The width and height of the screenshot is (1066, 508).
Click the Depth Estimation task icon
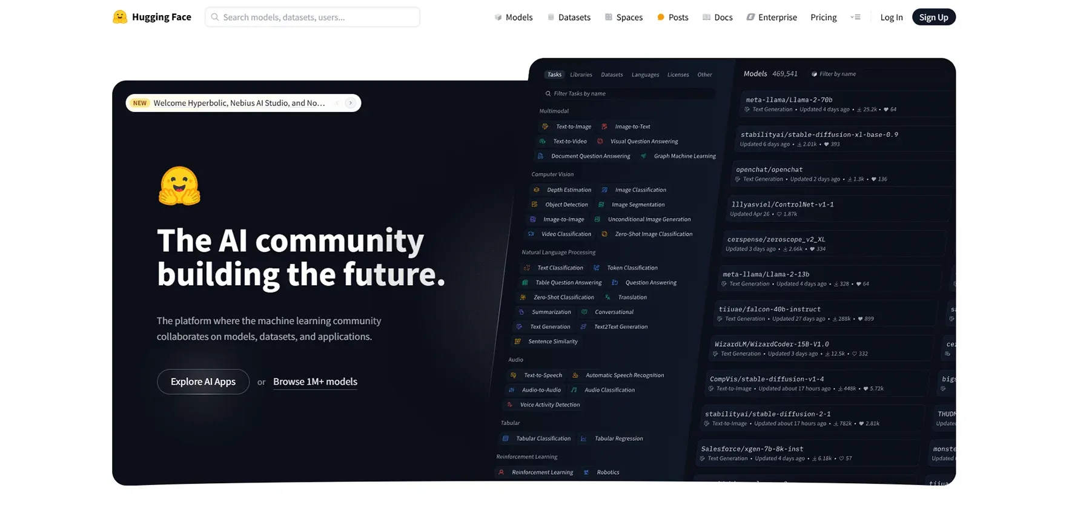pos(536,190)
